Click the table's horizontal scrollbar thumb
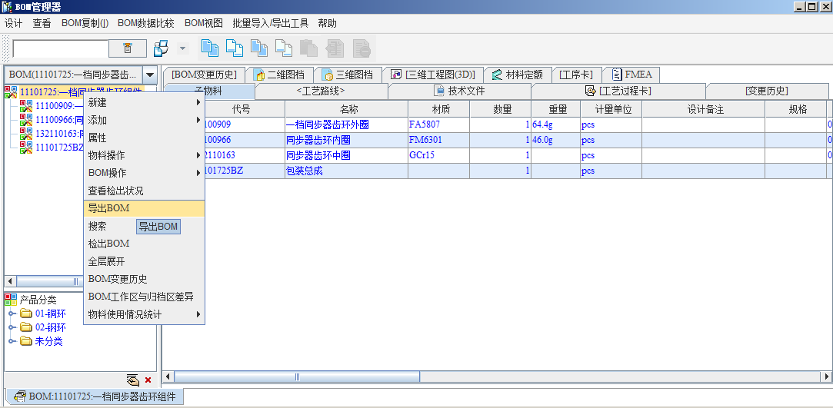Screen dimensions: 833x408 pos(297,376)
